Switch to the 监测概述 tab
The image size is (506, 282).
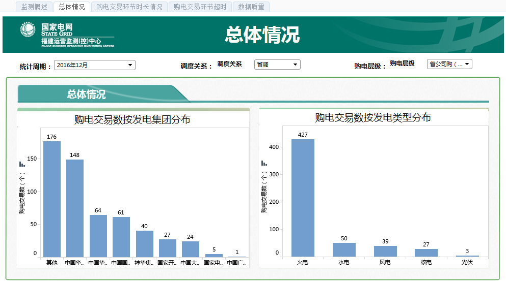pos(34,7)
